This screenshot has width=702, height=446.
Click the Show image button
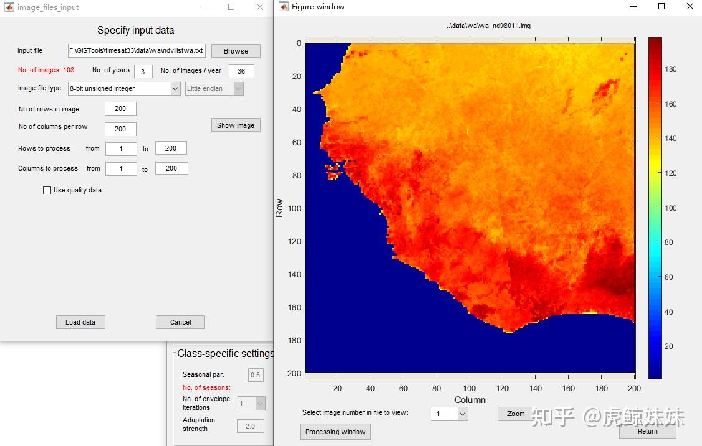tap(235, 125)
